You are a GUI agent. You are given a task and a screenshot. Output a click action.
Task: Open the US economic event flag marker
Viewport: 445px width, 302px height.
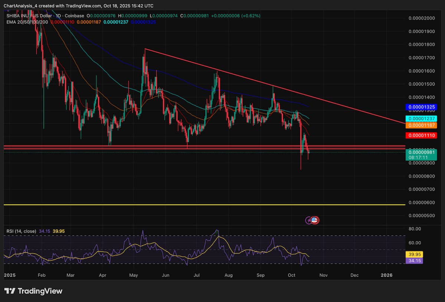(x=315, y=220)
